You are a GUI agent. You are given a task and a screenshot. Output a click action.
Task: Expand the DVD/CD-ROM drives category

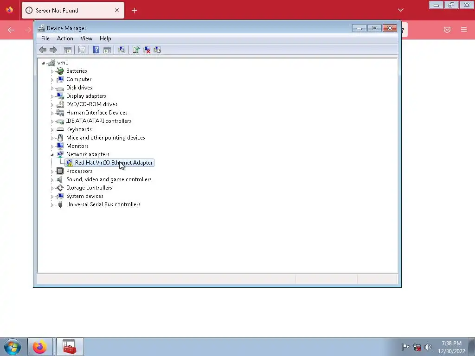tap(52, 105)
